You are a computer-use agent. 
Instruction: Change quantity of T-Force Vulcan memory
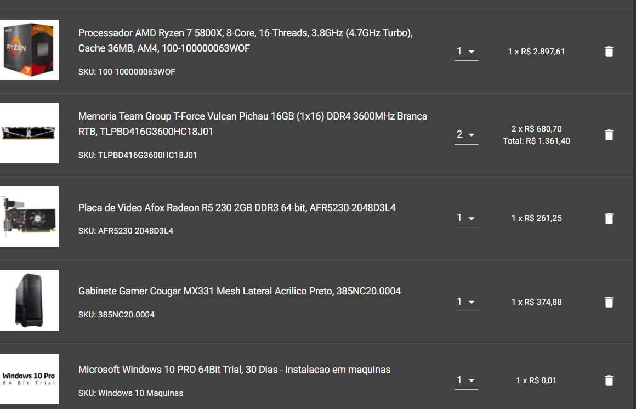466,135
